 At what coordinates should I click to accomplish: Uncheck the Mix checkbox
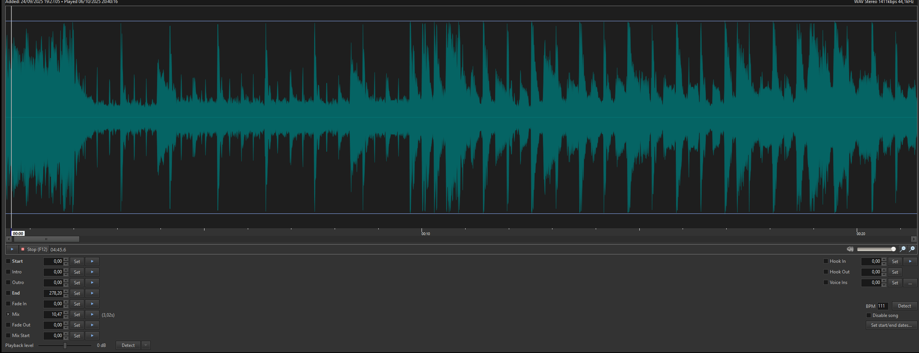click(8, 314)
